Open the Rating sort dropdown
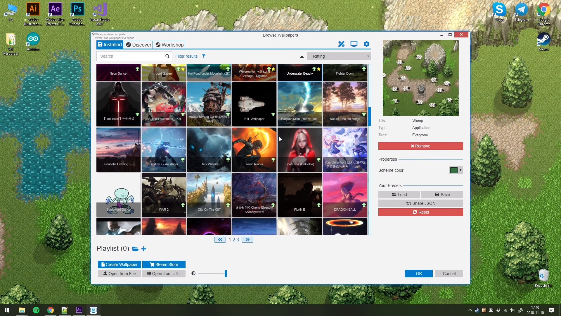The image size is (561, 316). (339, 56)
